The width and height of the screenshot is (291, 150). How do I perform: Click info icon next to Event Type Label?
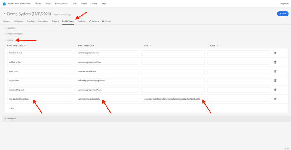[x=25, y=45]
